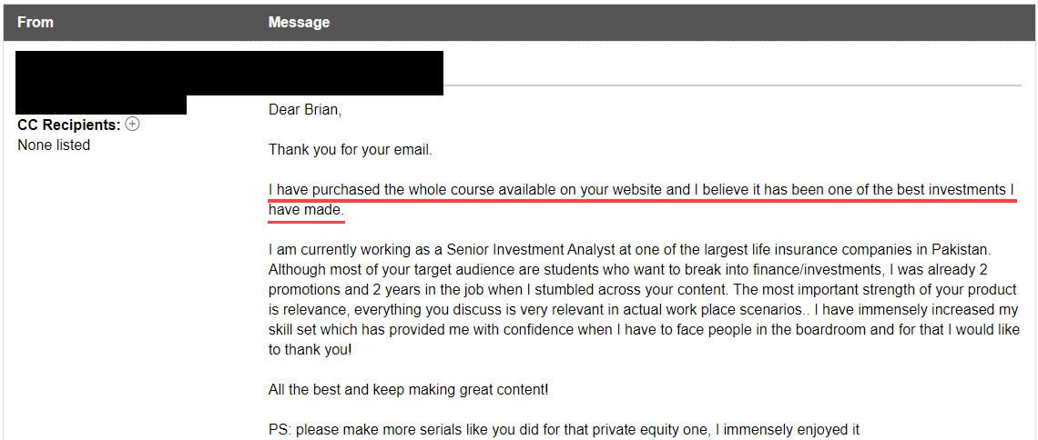Click the underlined words have made

click(306, 210)
